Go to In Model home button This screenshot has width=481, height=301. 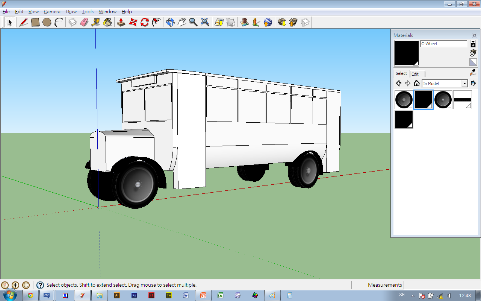pos(416,84)
